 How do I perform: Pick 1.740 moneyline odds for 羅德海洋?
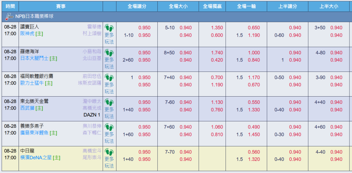click(217, 53)
